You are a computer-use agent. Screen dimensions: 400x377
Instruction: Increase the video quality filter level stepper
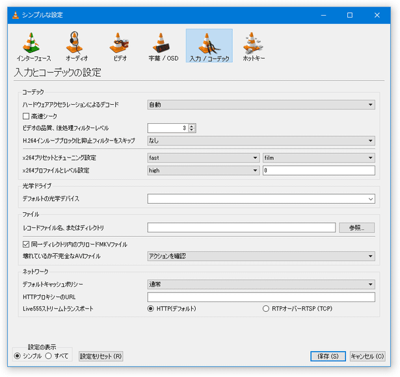192,126
